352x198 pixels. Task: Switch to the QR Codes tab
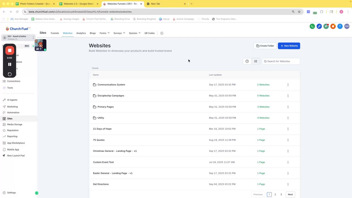[150, 33]
